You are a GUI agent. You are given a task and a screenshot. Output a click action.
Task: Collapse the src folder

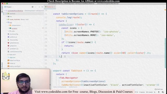(x=6, y=22)
